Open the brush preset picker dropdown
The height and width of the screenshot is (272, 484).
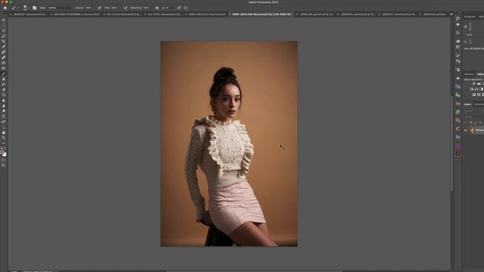click(x=29, y=8)
